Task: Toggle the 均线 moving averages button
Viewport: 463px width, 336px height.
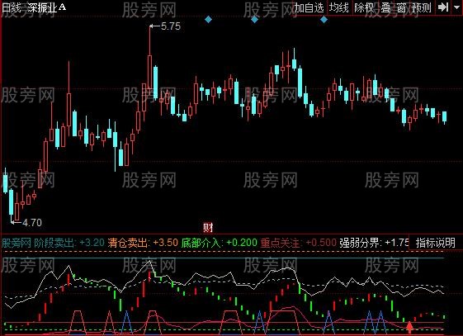Action: click(x=339, y=7)
